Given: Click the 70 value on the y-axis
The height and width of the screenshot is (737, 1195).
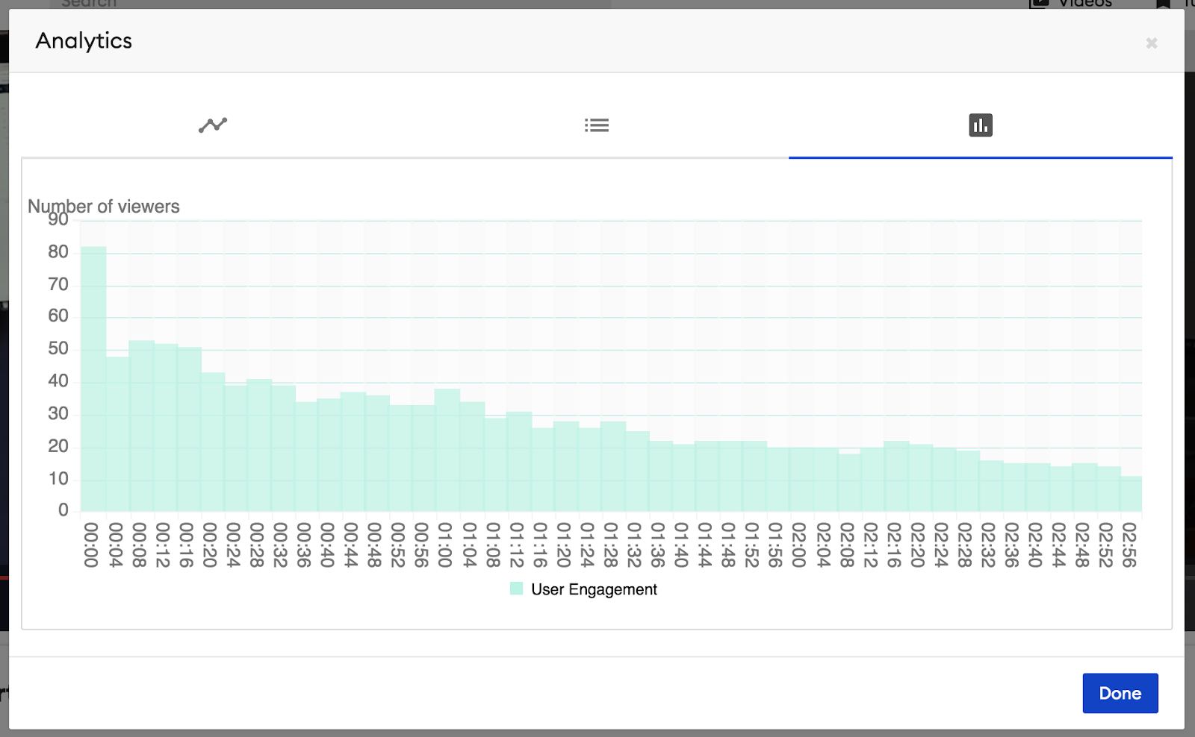Looking at the screenshot, I should [x=58, y=284].
